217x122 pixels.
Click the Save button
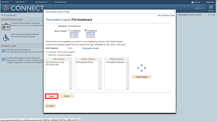[52, 96]
